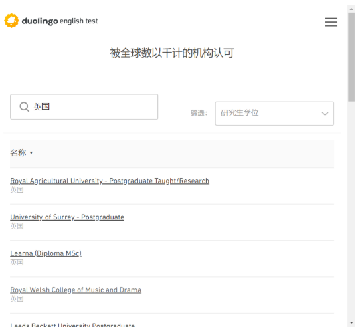The width and height of the screenshot is (362, 329).
Task: Click the search magnifier icon
Action: (x=24, y=107)
